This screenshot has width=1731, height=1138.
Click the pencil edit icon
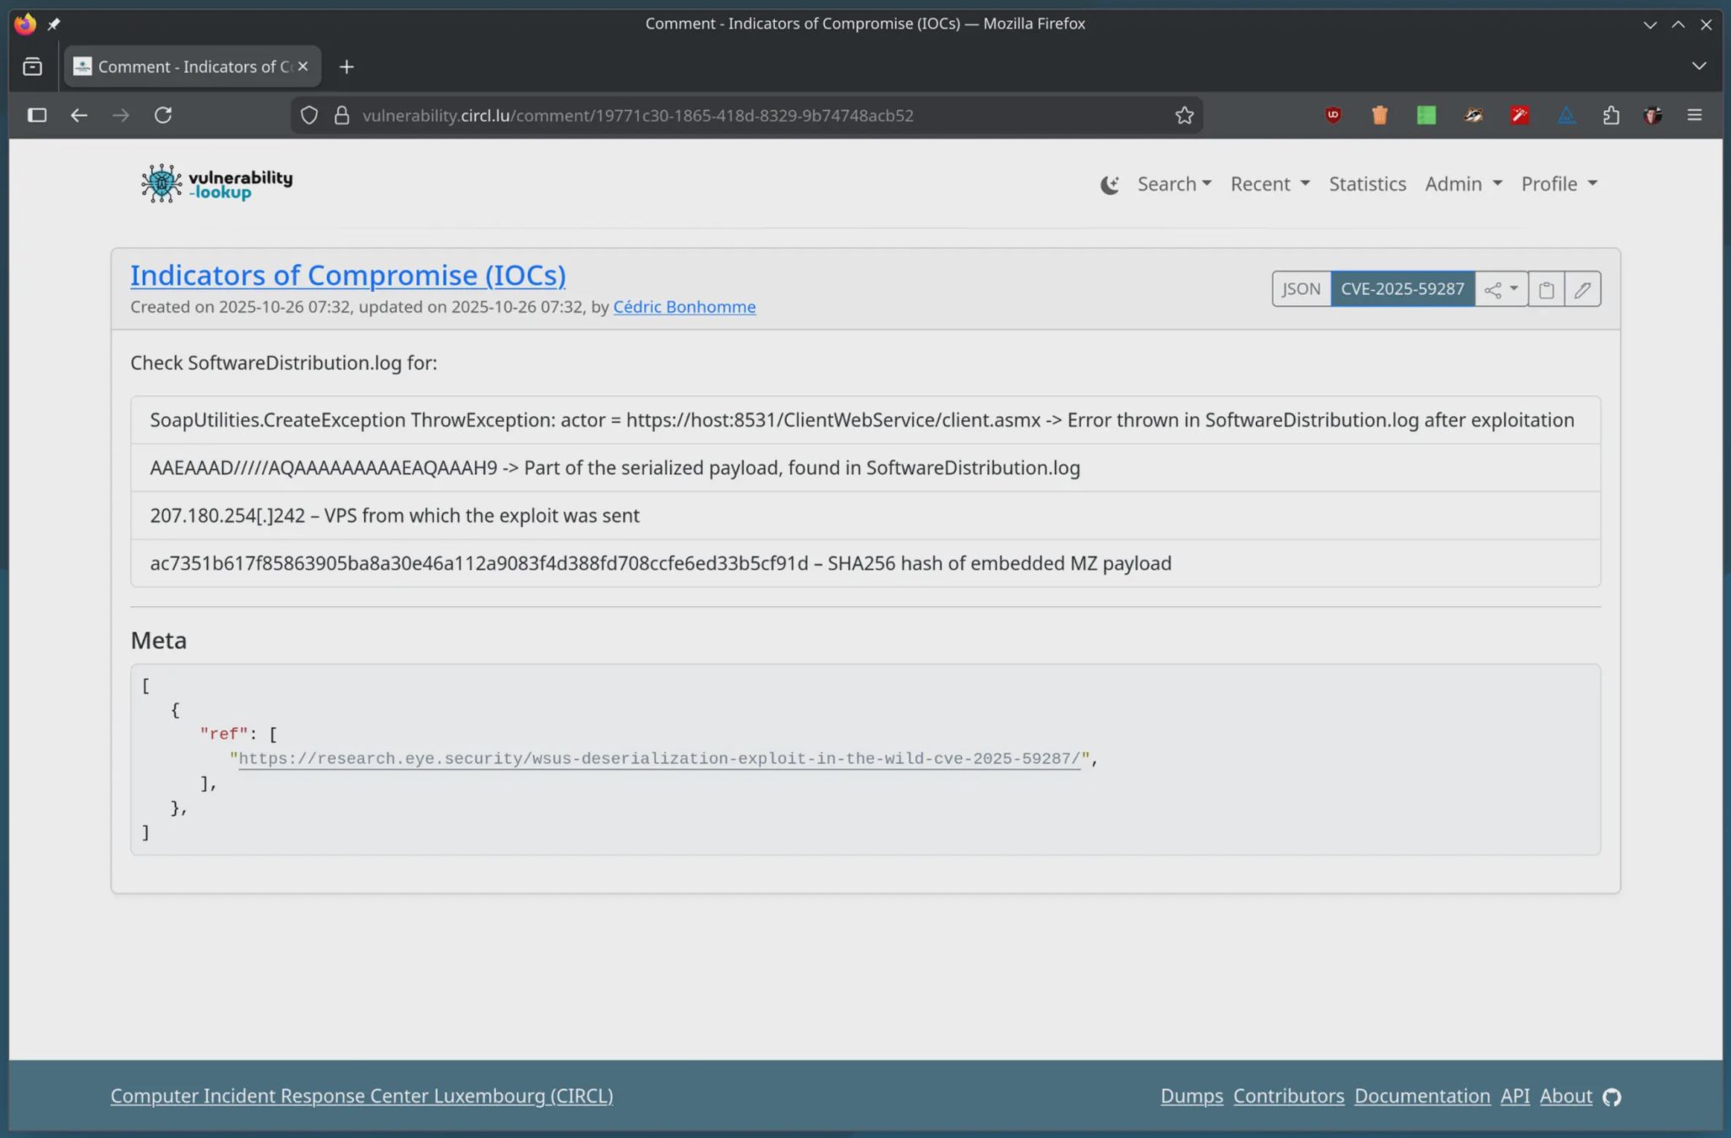pyautogui.click(x=1582, y=289)
